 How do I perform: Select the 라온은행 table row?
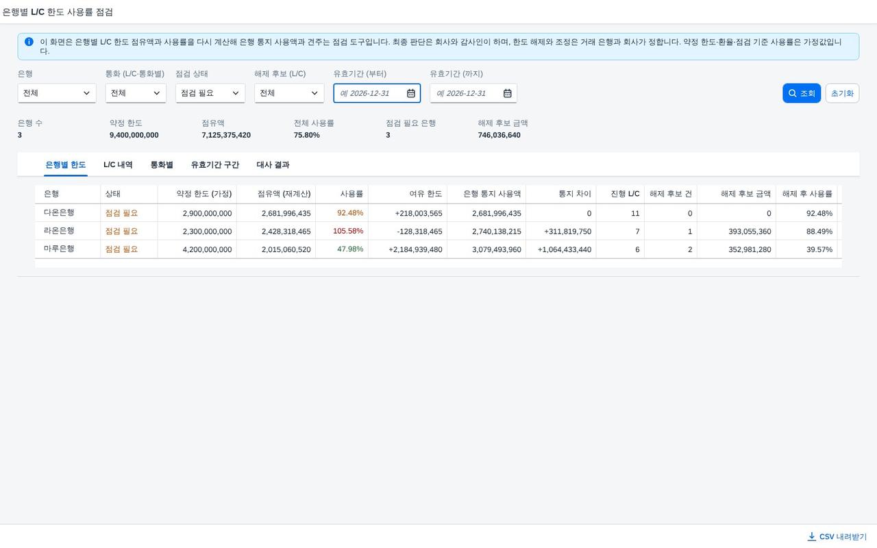pyautogui.click(x=438, y=231)
